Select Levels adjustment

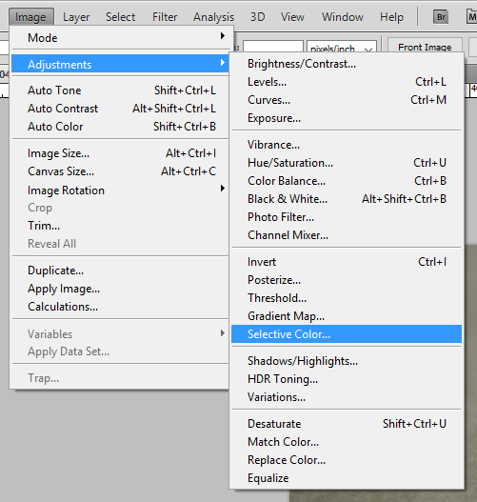(347, 82)
